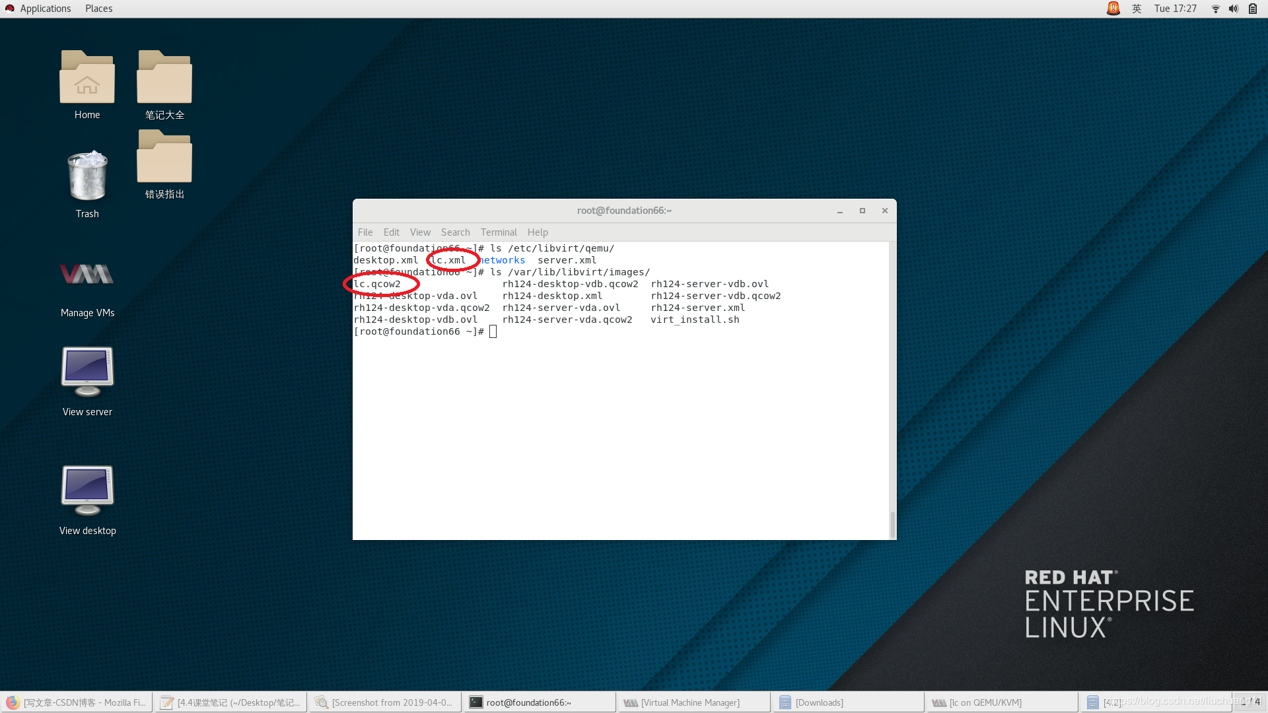Click 'rh124-desktop-vda.qcow2' in terminal output
The height and width of the screenshot is (713, 1268).
click(421, 308)
